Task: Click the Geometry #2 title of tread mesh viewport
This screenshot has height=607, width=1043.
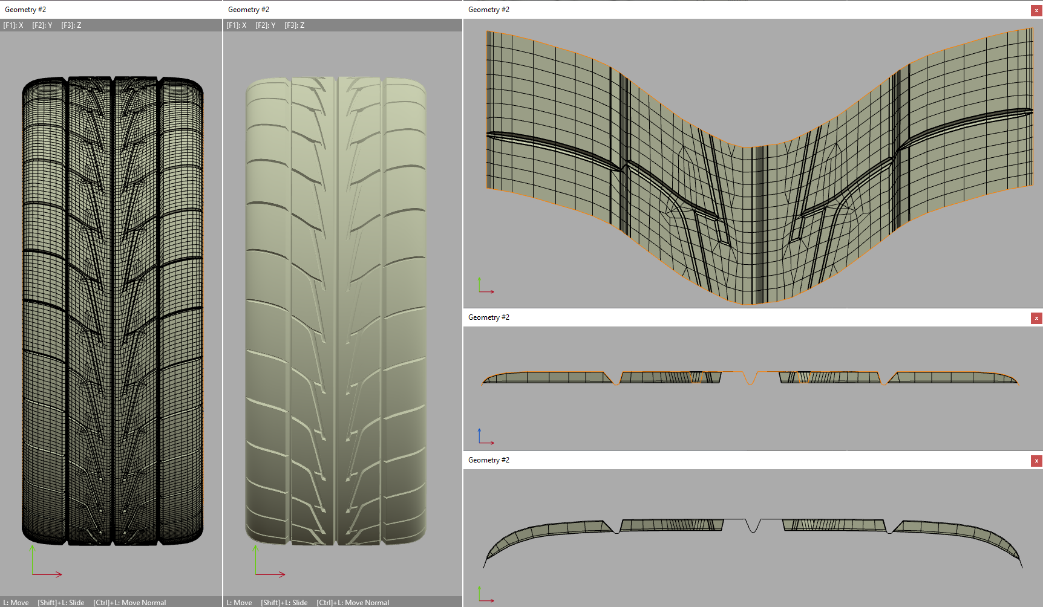Action: pos(489,10)
